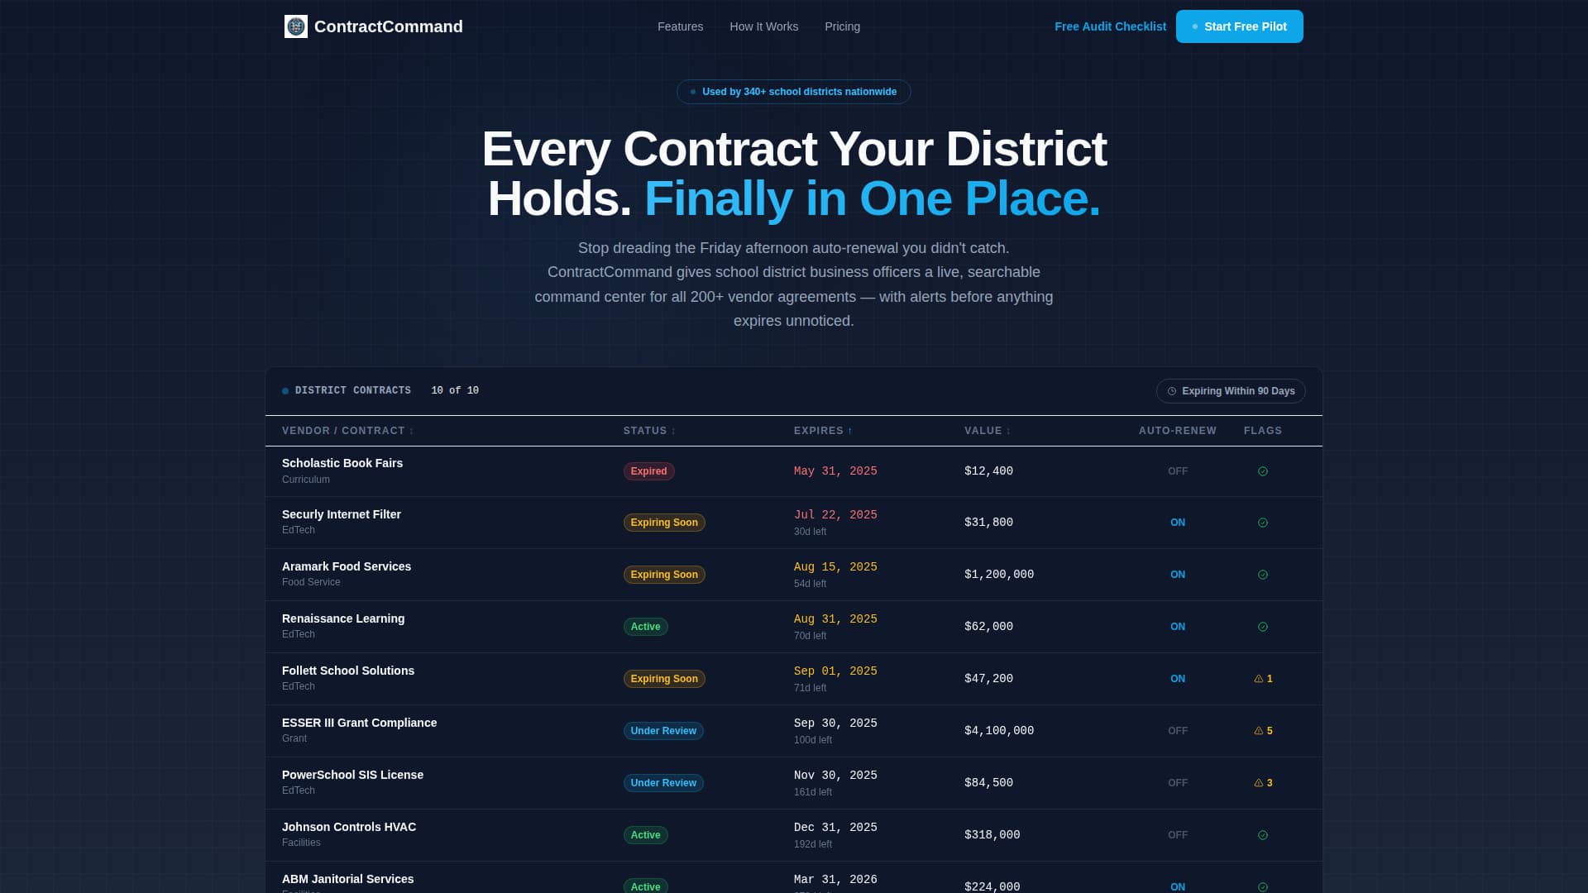The height and width of the screenshot is (893, 1588).
Task: Click the $4,100,000 contract value
Action: click(x=998, y=731)
